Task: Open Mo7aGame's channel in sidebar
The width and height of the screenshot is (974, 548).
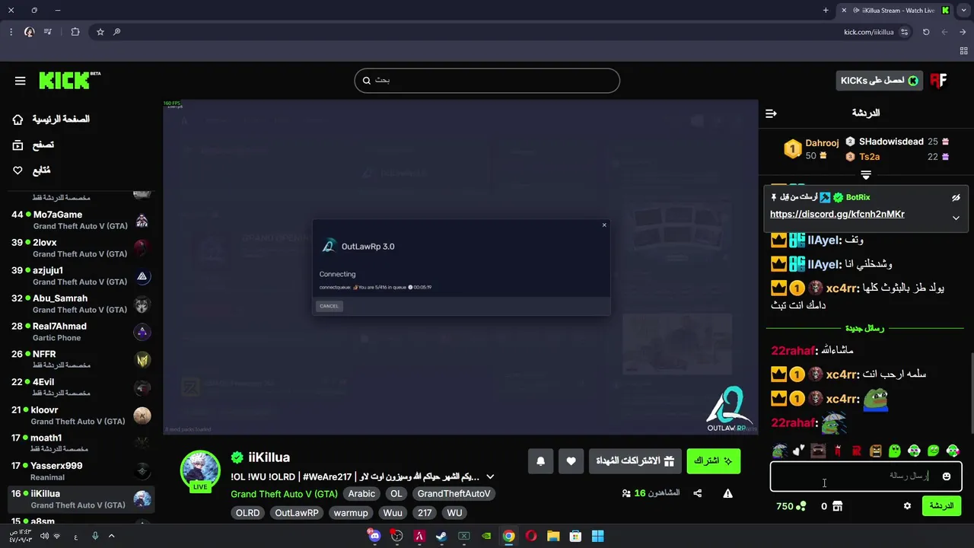Action: point(80,221)
